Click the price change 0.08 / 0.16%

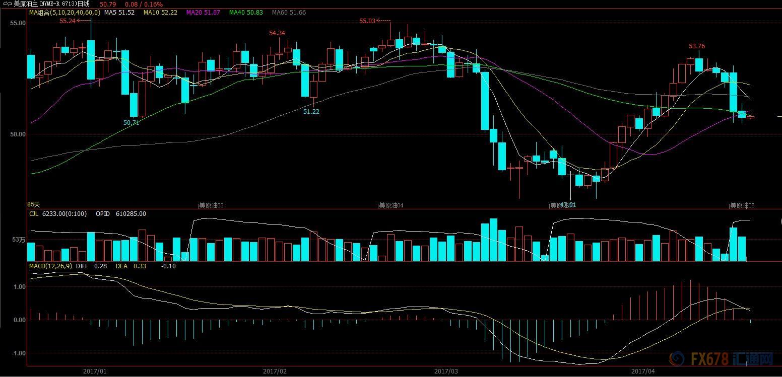click(x=144, y=4)
